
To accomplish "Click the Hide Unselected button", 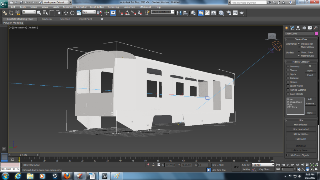I will pyautogui.click(x=301, y=129).
